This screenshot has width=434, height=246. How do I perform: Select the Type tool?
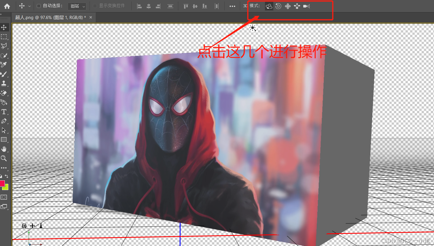[x=4, y=112]
